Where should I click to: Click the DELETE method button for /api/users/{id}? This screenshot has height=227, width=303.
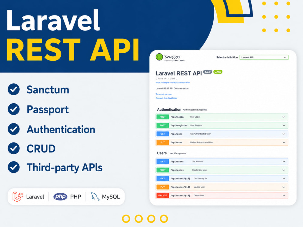tap(162, 196)
